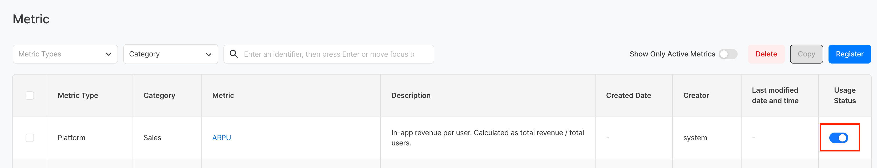Open the ARPU metric link

coord(221,138)
